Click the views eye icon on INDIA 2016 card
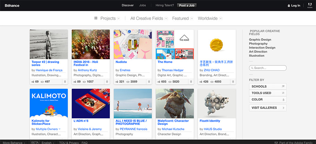316x144 pixels. pyautogui.click(x=84, y=82)
